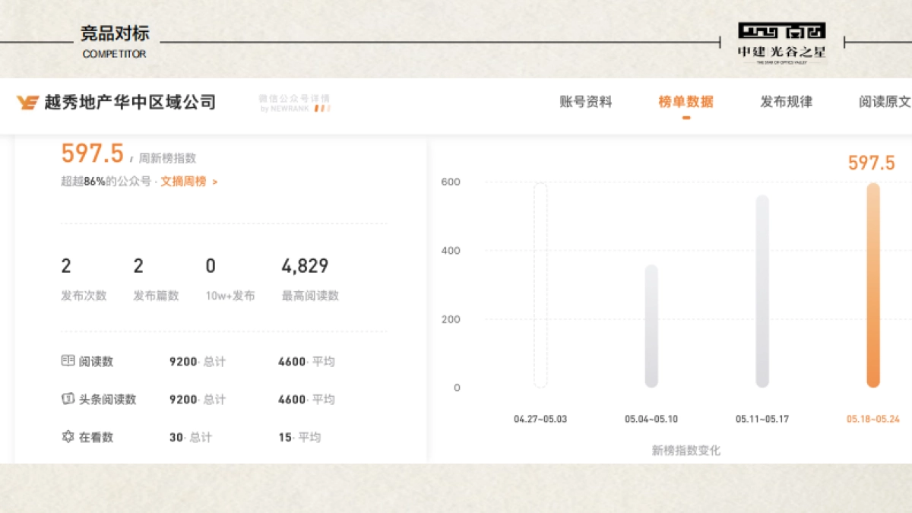Click the 597.5 周新榜指数 score
Screen dimensions: 912x513
coord(92,154)
